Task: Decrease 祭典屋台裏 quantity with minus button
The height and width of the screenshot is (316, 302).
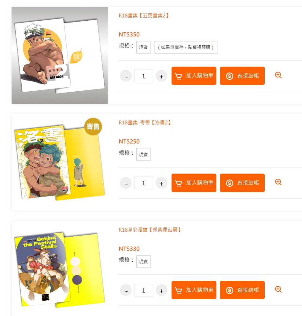Action: 126,290
